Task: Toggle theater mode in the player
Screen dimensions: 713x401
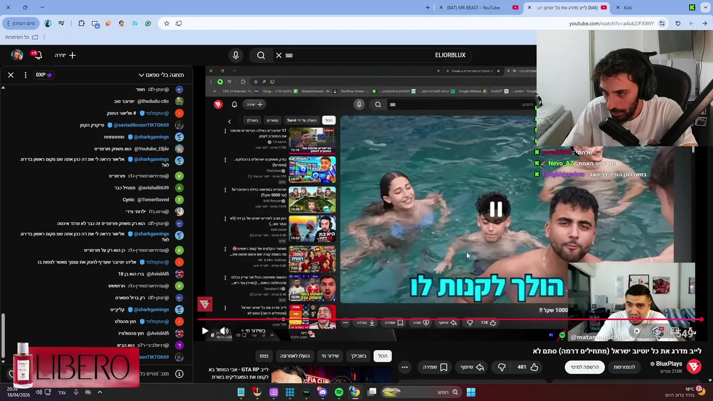Action: [x=675, y=331]
